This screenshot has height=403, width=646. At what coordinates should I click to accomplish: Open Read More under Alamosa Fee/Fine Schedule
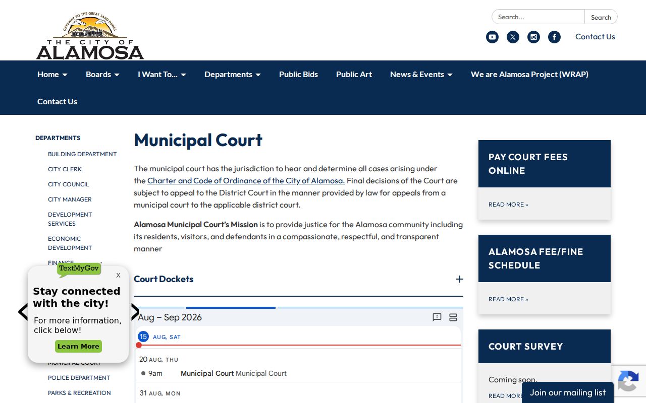point(508,299)
